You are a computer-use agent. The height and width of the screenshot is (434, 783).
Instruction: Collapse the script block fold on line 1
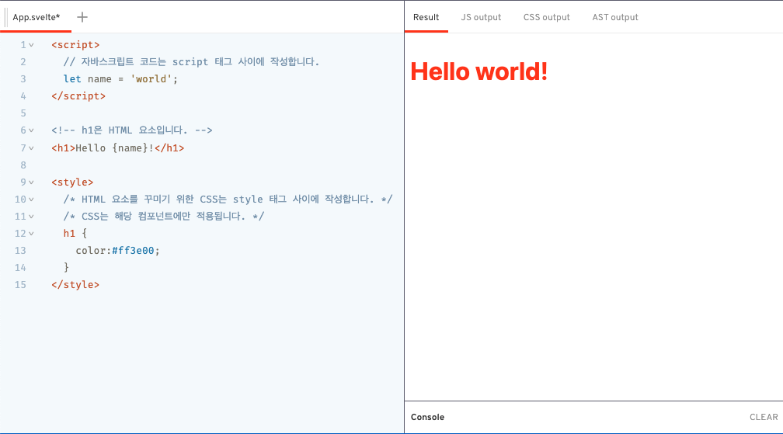pos(31,45)
